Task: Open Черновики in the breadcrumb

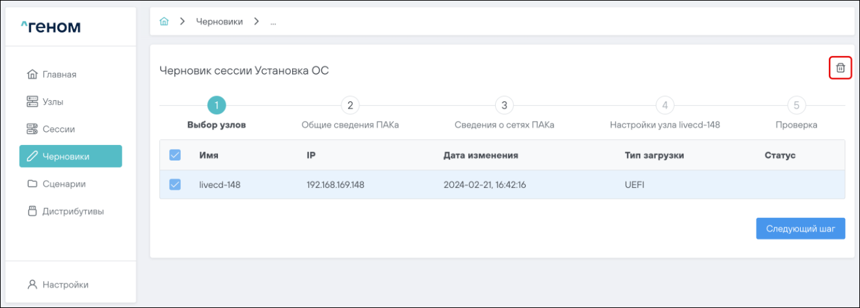Action: tap(219, 22)
